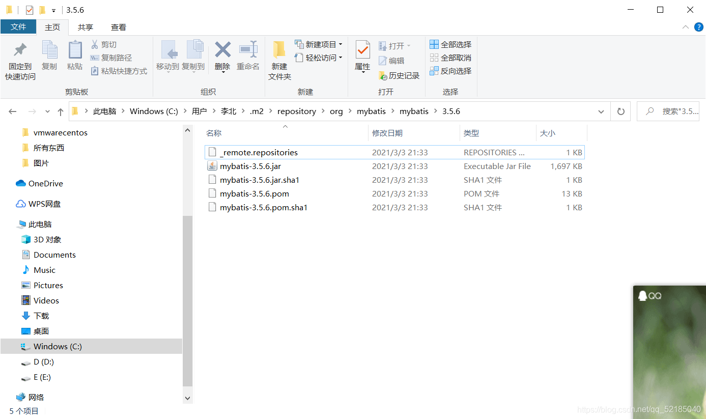Go to the Windows (C:) breadcrumb segment
Image resolution: width=706 pixels, height=419 pixels.
(x=154, y=111)
